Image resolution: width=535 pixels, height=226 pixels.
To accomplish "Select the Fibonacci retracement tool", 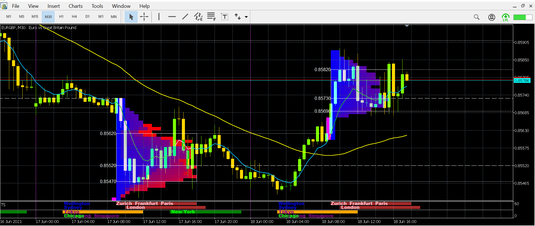I will coord(211,17).
